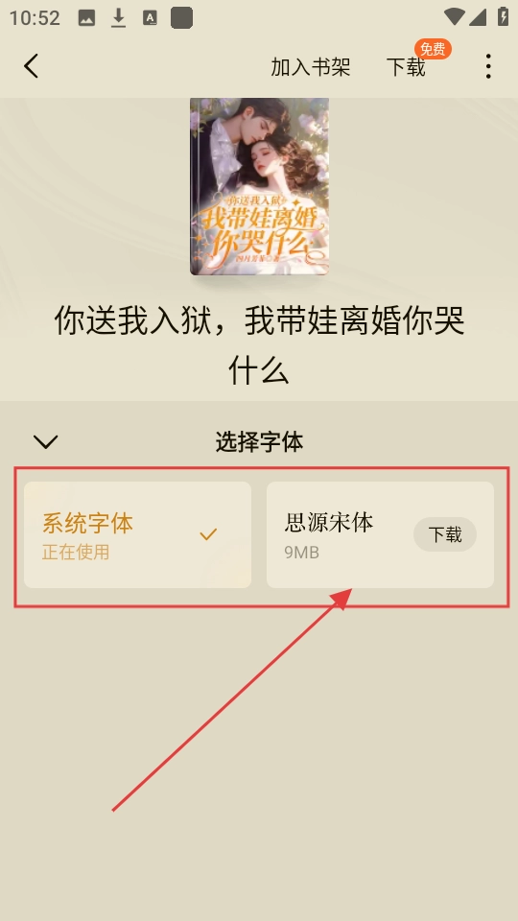Collapse the font selection panel chevron
The height and width of the screenshot is (921, 518).
tap(46, 441)
